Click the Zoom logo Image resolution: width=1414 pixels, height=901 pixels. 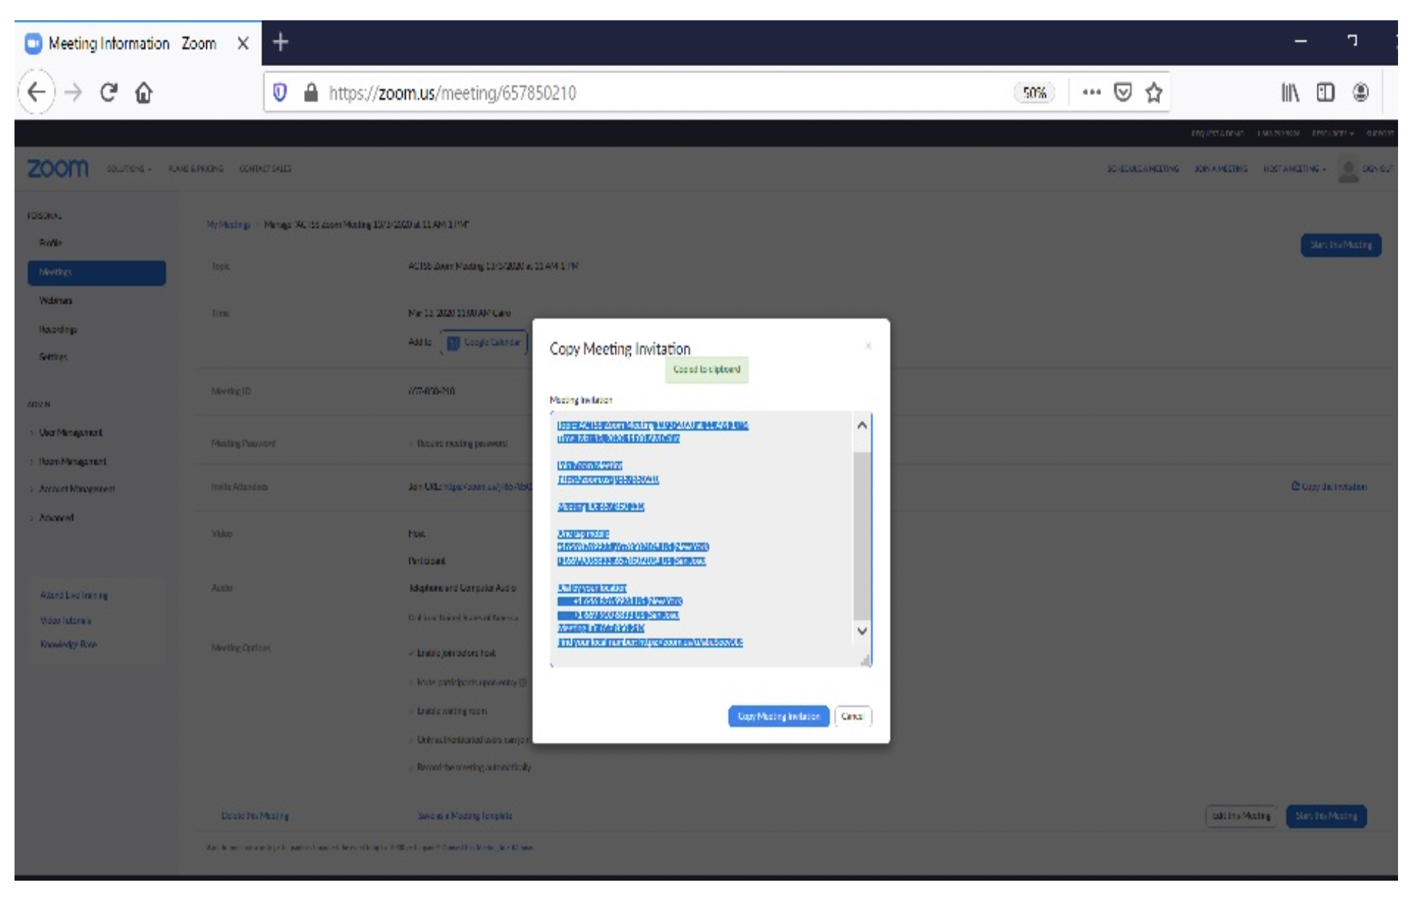tap(57, 168)
